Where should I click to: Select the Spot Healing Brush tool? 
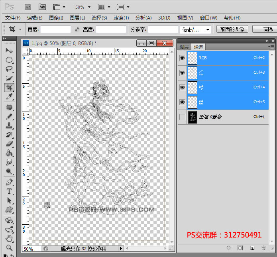(x=9, y=107)
